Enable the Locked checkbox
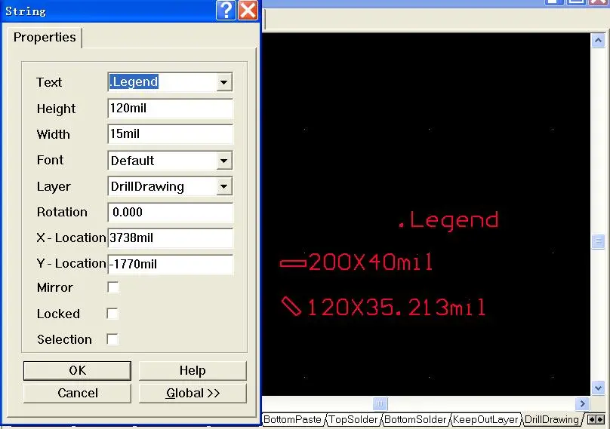This screenshot has height=429, width=610. [112, 314]
